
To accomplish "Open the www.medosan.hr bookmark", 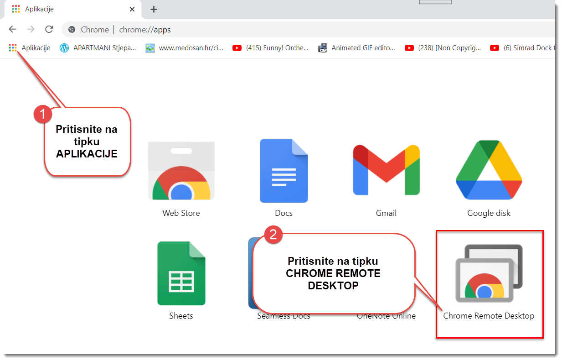I will point(185,48).
